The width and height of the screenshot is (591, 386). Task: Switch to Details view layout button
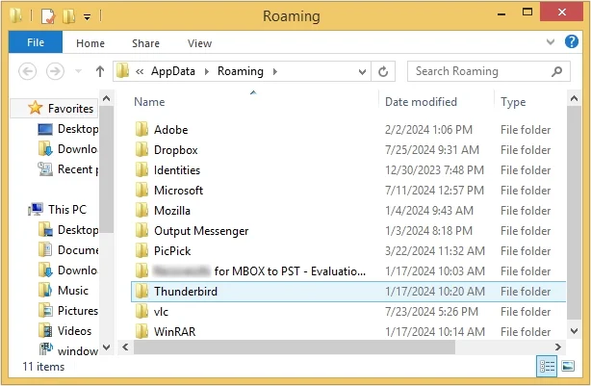pos(547,366)
